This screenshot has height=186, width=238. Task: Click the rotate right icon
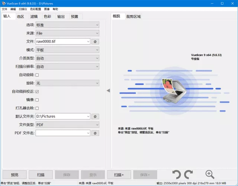(189, 174)
